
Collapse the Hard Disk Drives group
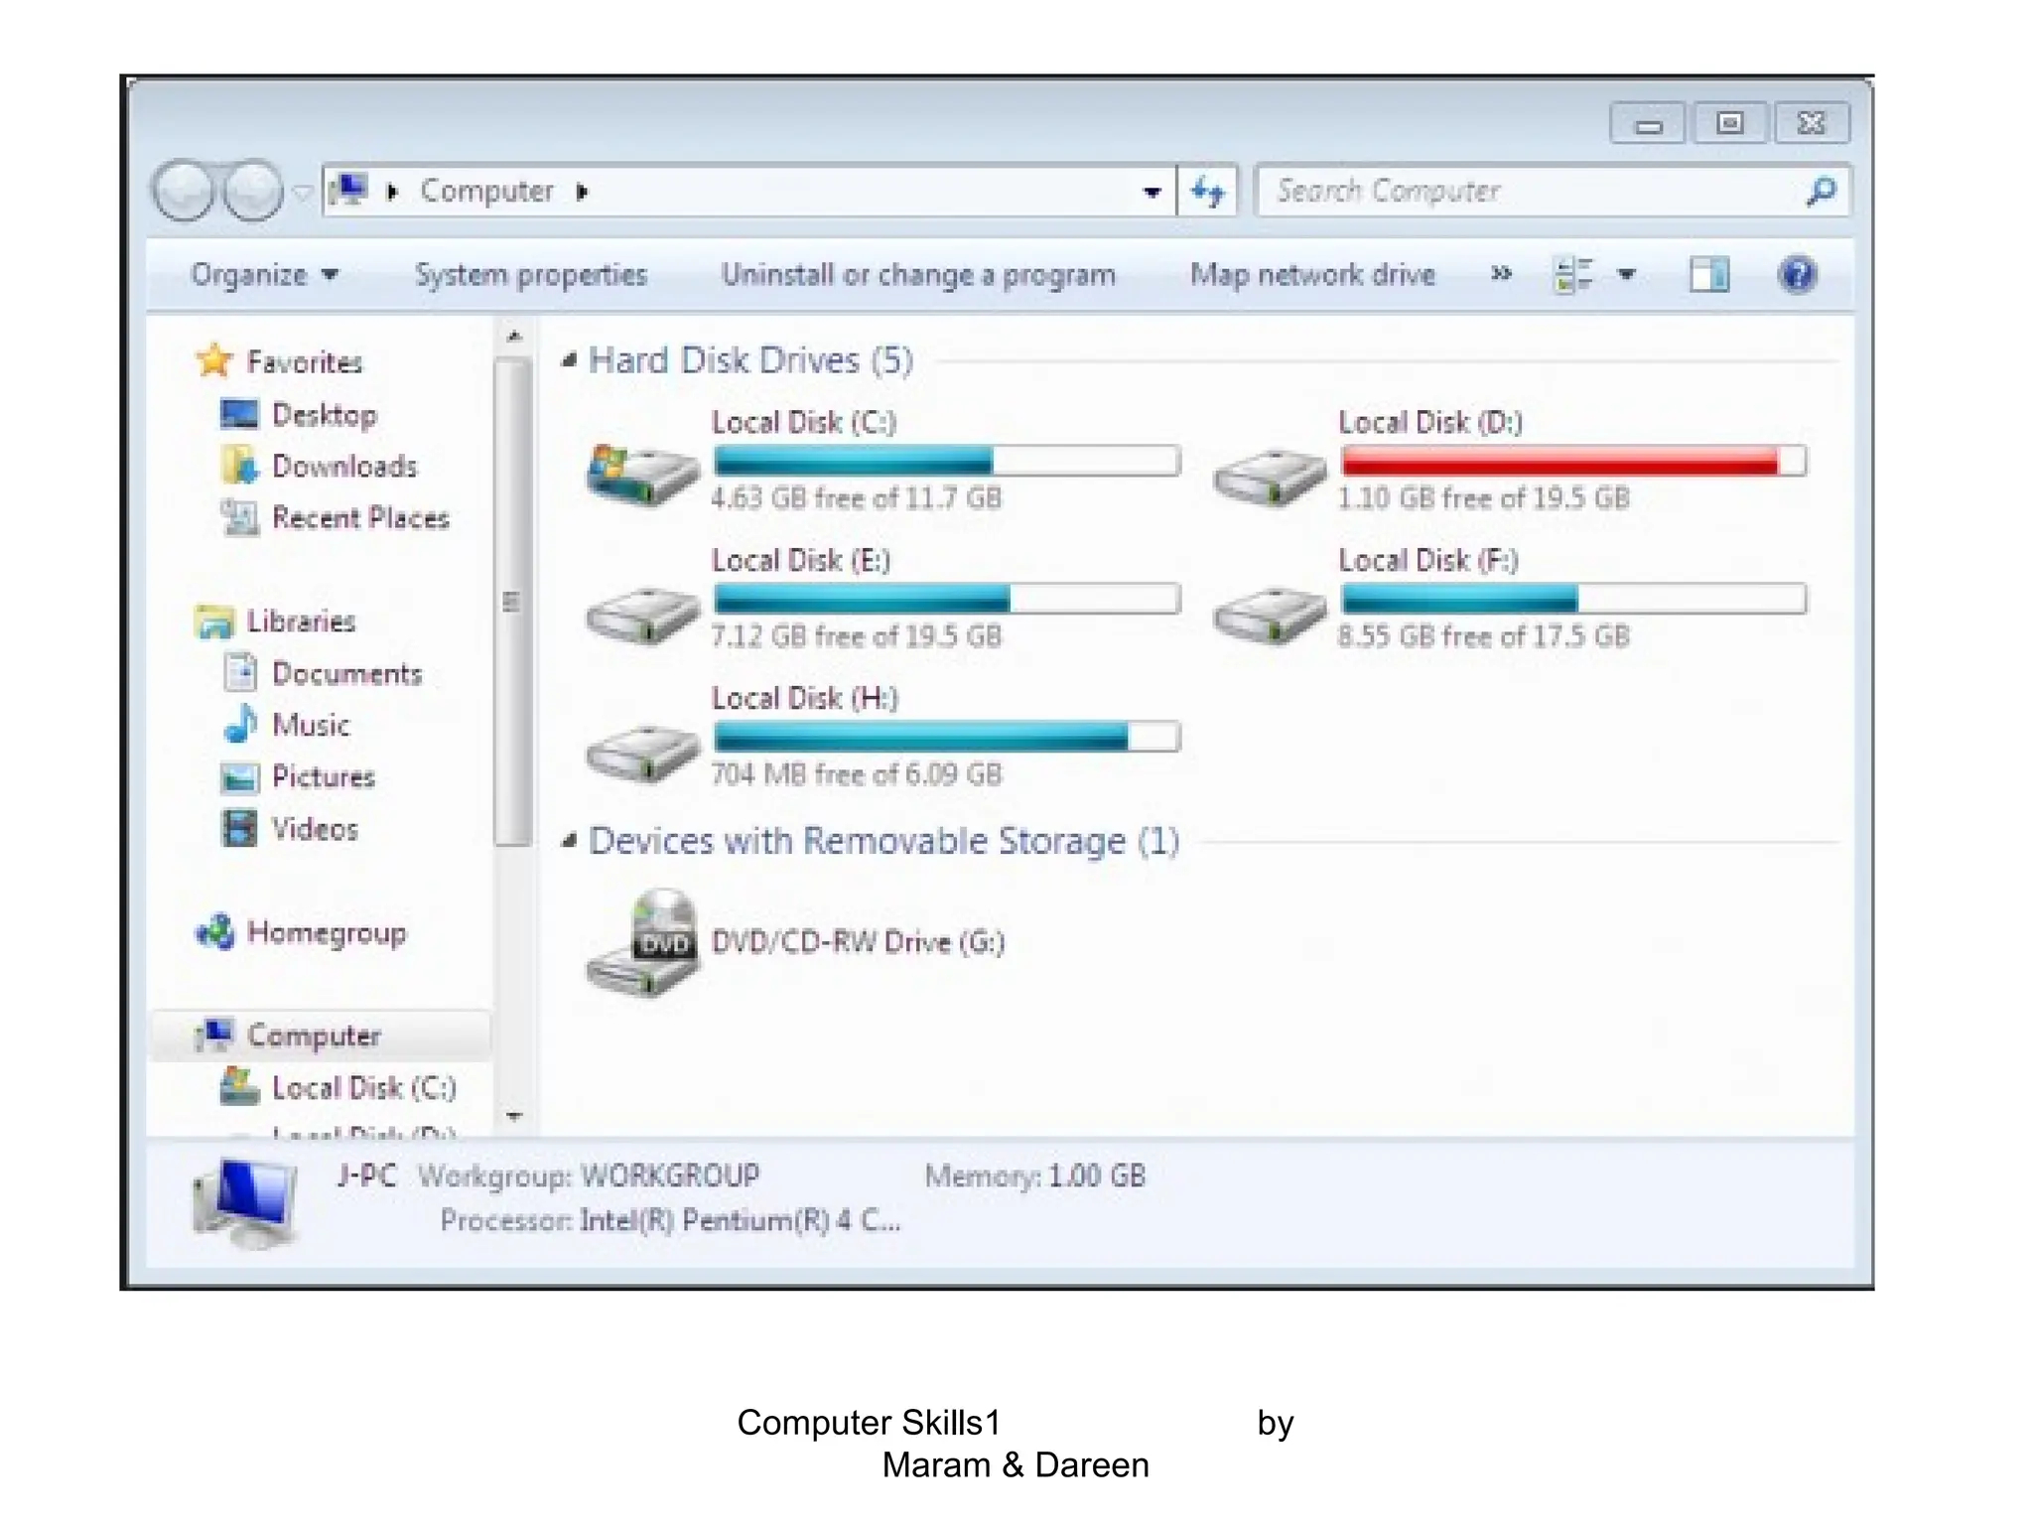(x=569, y=360)
